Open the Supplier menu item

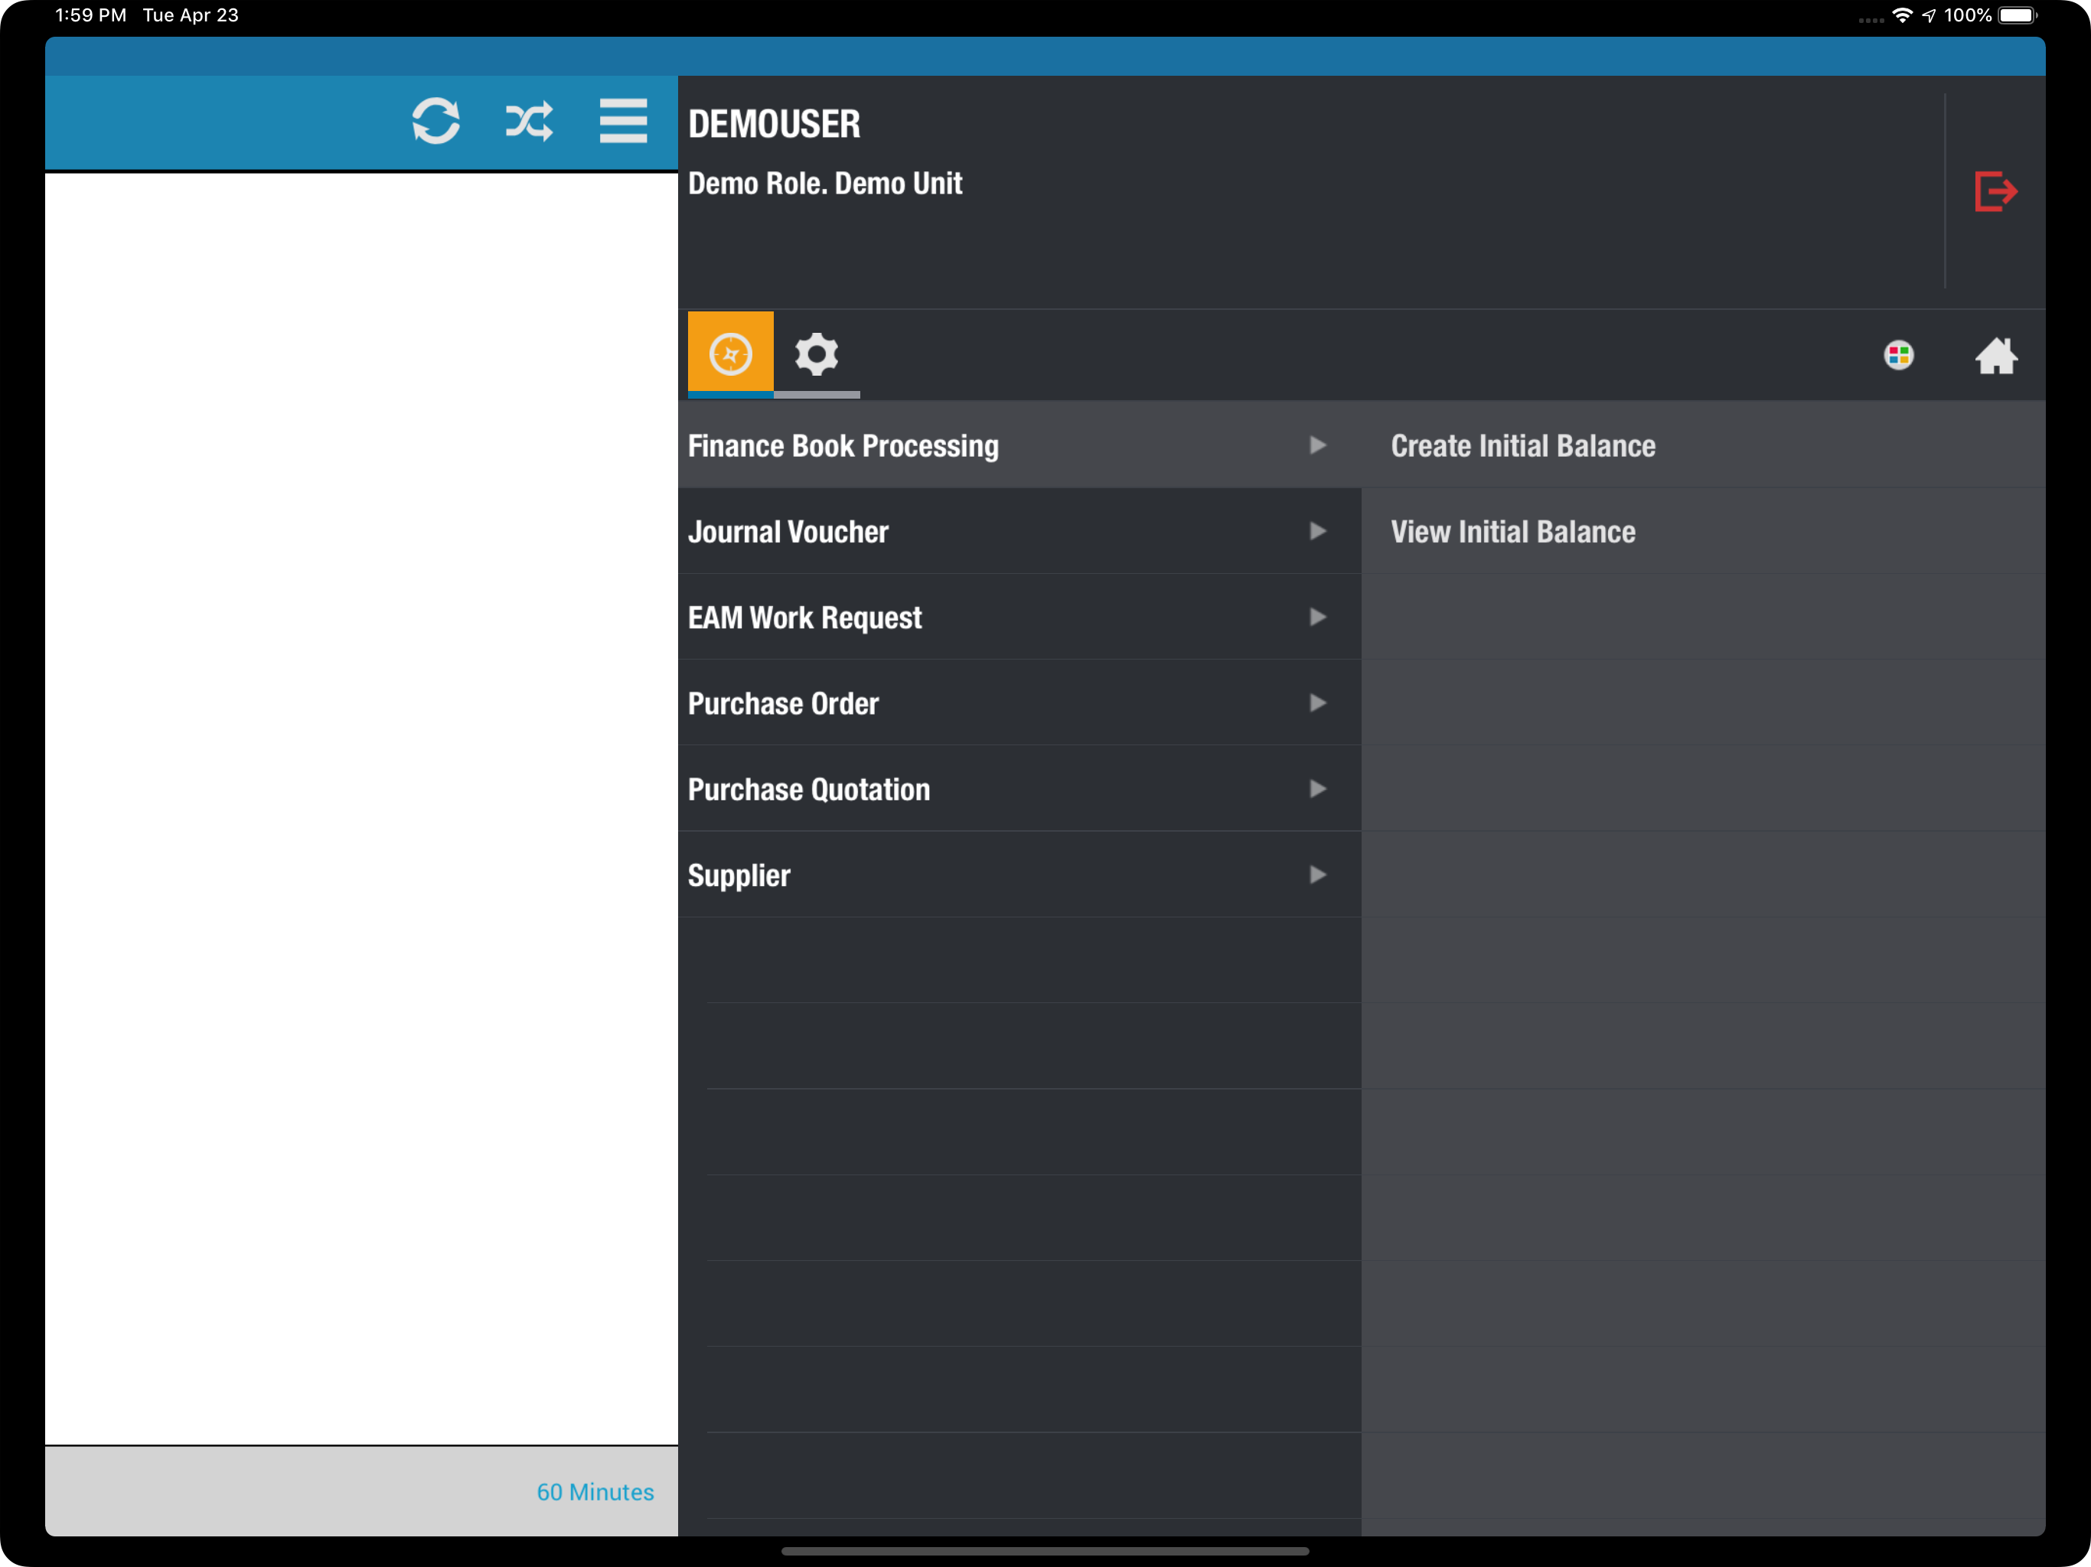click(x=1020, y=875)
